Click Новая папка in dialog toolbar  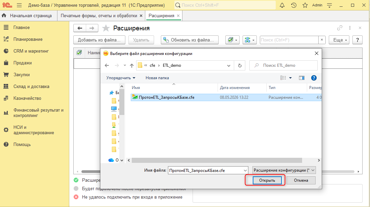[x=157, y=78]
